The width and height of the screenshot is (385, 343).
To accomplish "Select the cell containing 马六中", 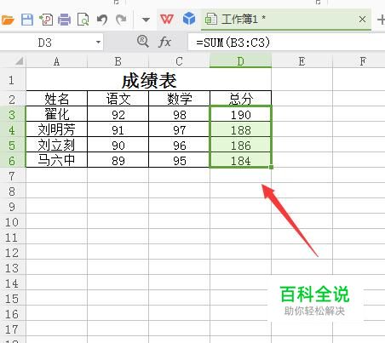I will (56, 160).
